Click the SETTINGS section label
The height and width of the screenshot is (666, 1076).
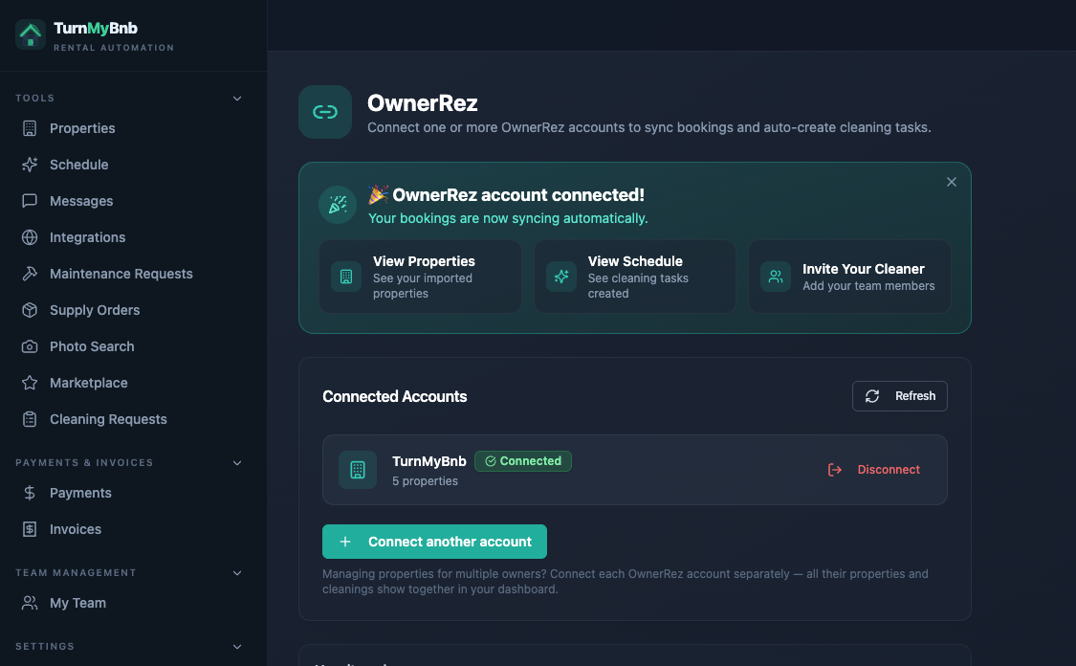click(x=45, y=647)
